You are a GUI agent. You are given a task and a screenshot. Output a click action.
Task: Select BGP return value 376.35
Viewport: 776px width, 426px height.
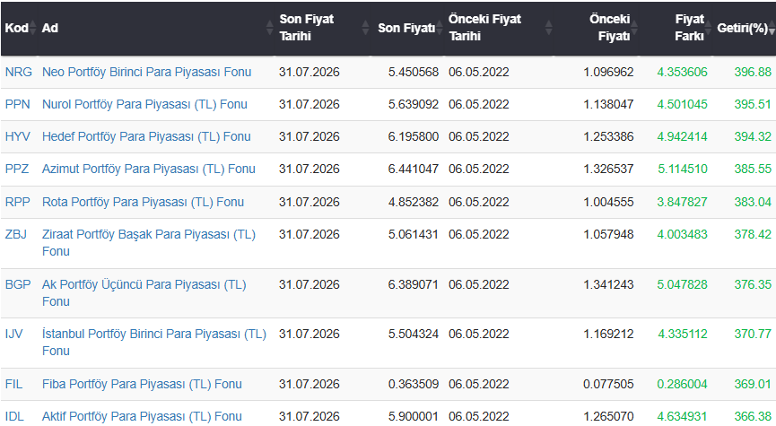tap(753, 284)
